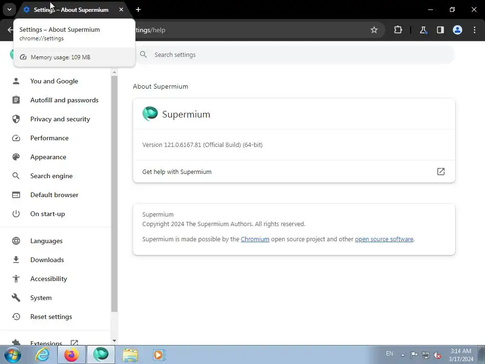
Task: Go back using the back arrow
Action: [10, 30]
